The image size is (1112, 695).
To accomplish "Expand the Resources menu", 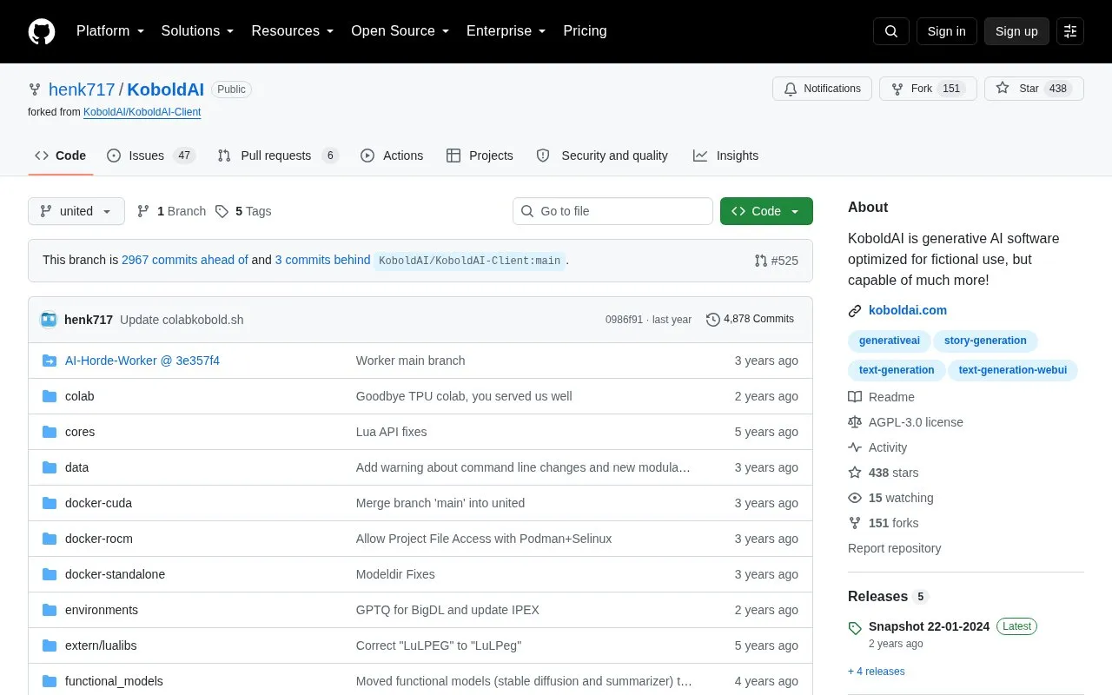I will (293, 31).
